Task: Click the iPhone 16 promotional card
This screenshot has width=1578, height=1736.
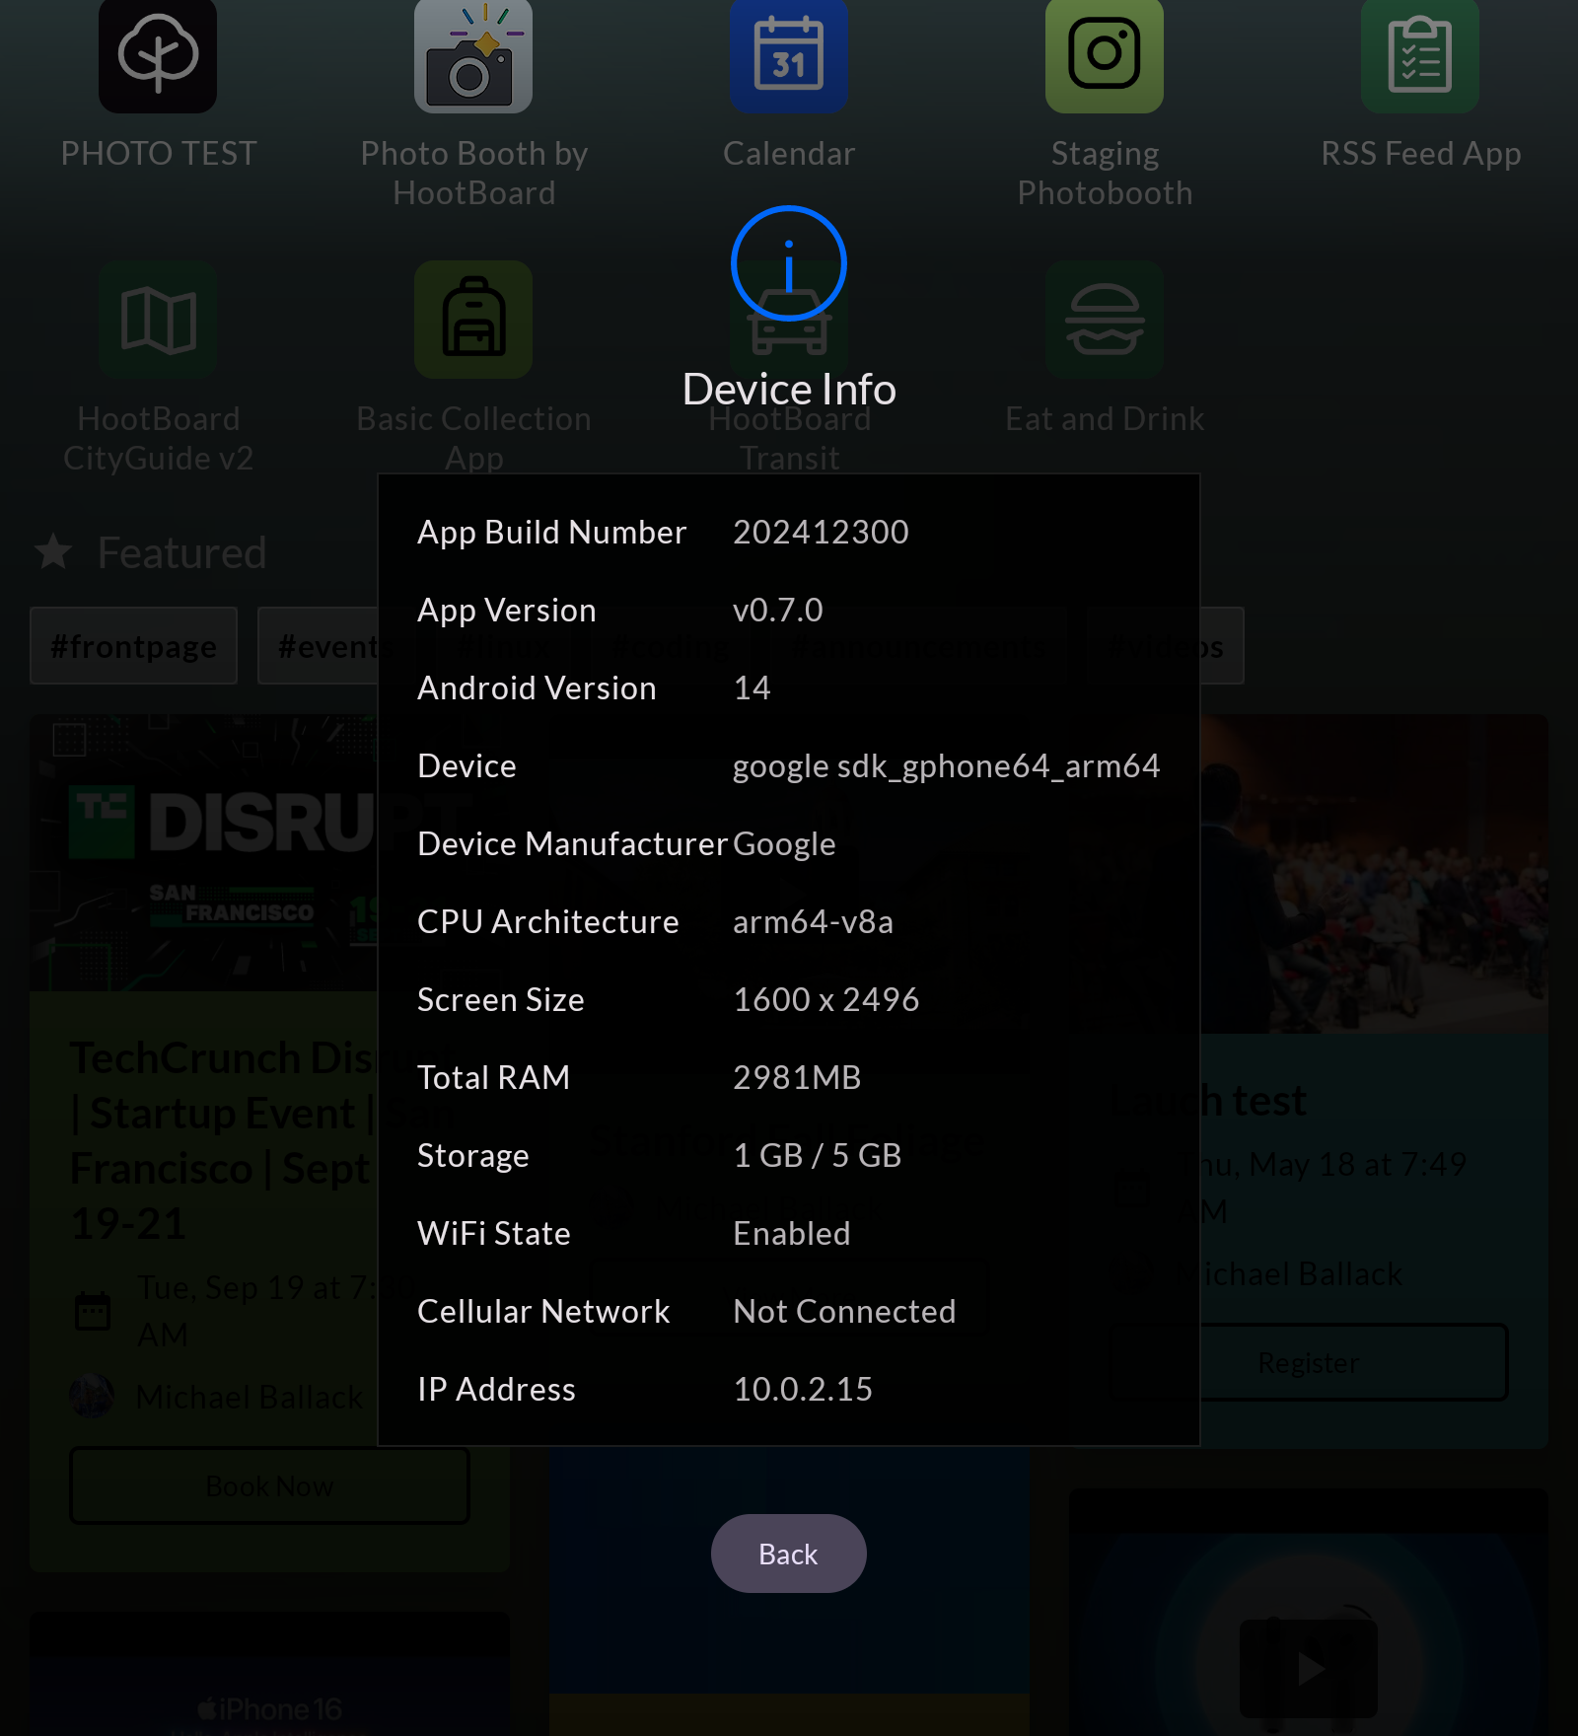Action: tap(271, 1677)
